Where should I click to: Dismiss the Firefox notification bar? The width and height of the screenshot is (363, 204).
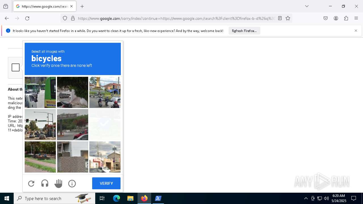(x=356, y=31)
